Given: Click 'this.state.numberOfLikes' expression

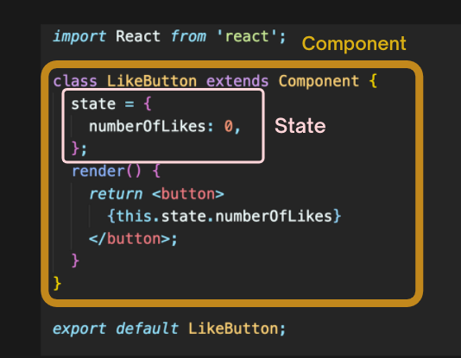Looking at the screenshot, I should 224,217.
